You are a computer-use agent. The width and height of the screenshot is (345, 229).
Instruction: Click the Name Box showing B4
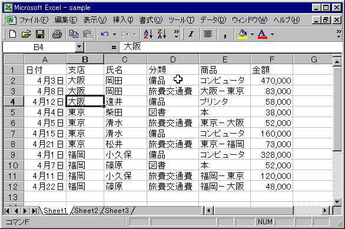click(x=39, y=47)
